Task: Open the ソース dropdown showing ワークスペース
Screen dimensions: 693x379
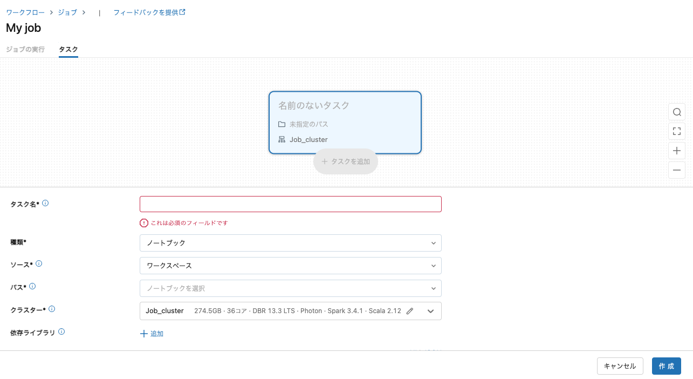Action: [291, 266]
